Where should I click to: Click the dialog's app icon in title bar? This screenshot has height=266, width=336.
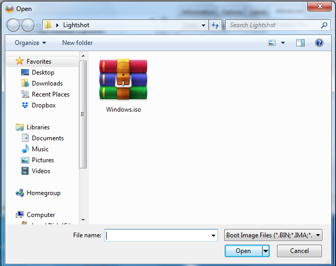pyautogui.click(x=9, y=9)
